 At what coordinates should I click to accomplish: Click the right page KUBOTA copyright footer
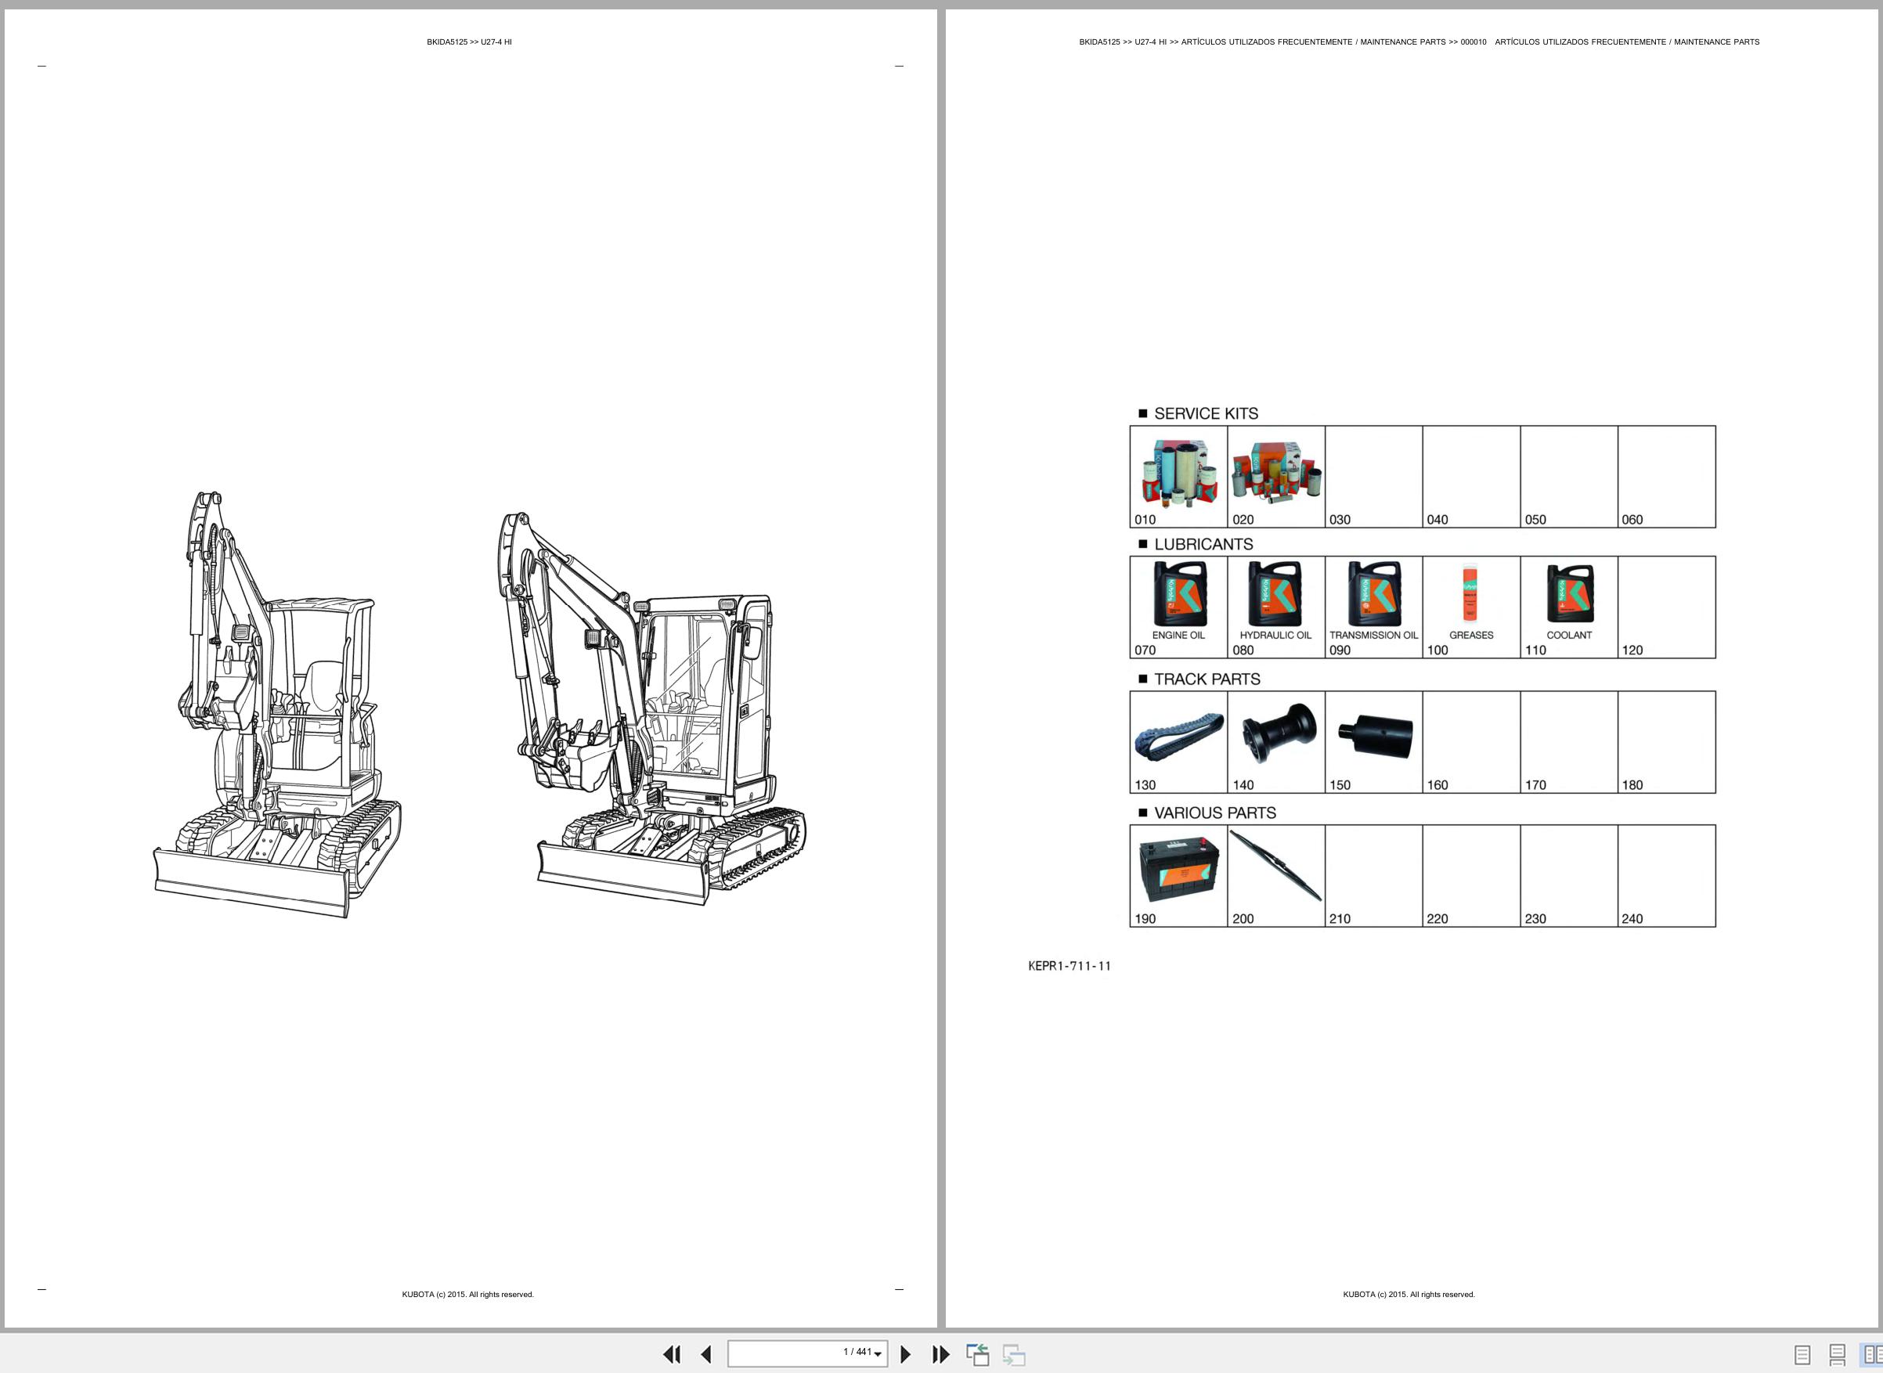(x=1409, y=1294)
